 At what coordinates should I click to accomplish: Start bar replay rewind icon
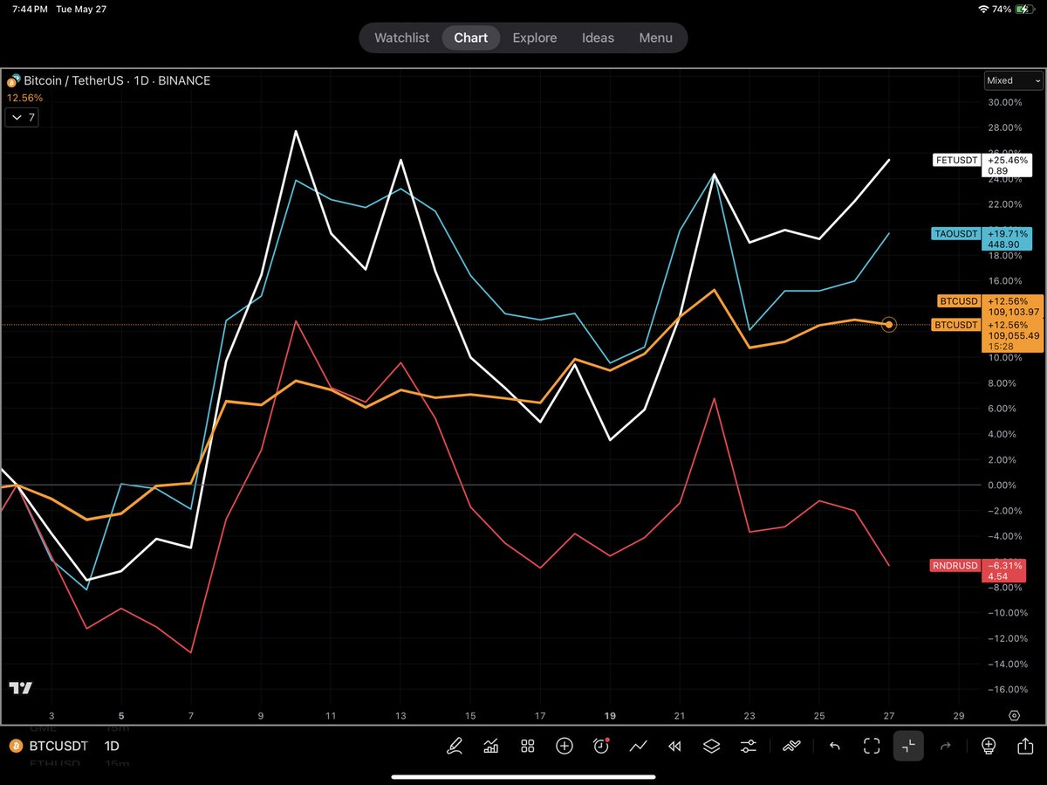point(674,746)
